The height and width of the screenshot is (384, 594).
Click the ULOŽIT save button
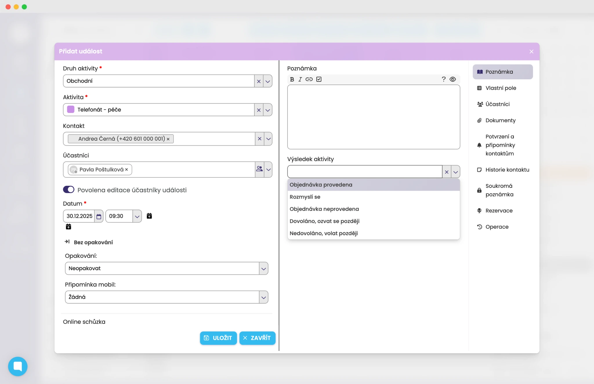[x=218, y=338]
